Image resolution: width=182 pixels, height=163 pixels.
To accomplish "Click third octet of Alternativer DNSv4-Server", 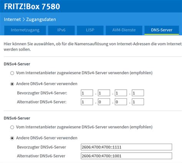I will (x=121, y=102).
